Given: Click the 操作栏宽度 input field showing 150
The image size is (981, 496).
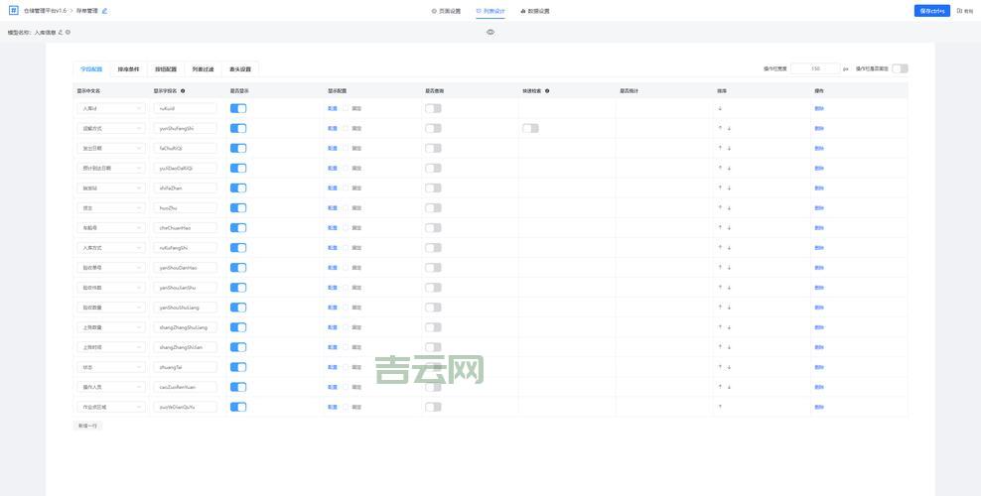Looking at the screenshot, I should [x=815, y=68].
